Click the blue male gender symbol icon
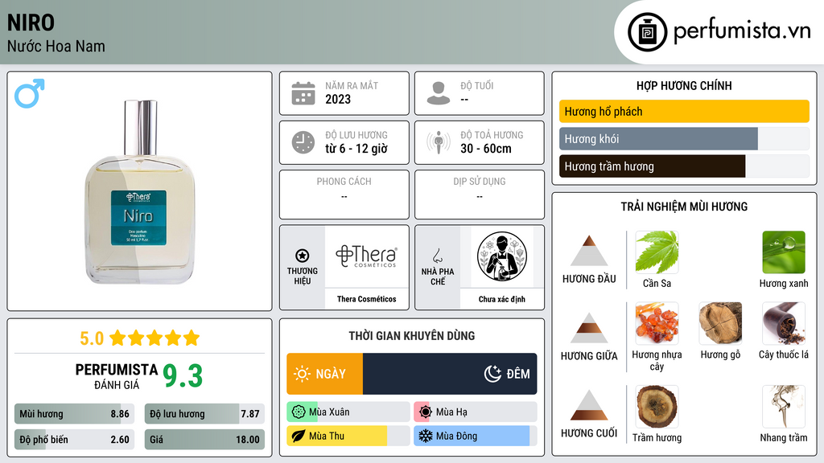Image resolution: width=824 pixels, height=463 pixels. pyautogui.click(x=30, y=93)
